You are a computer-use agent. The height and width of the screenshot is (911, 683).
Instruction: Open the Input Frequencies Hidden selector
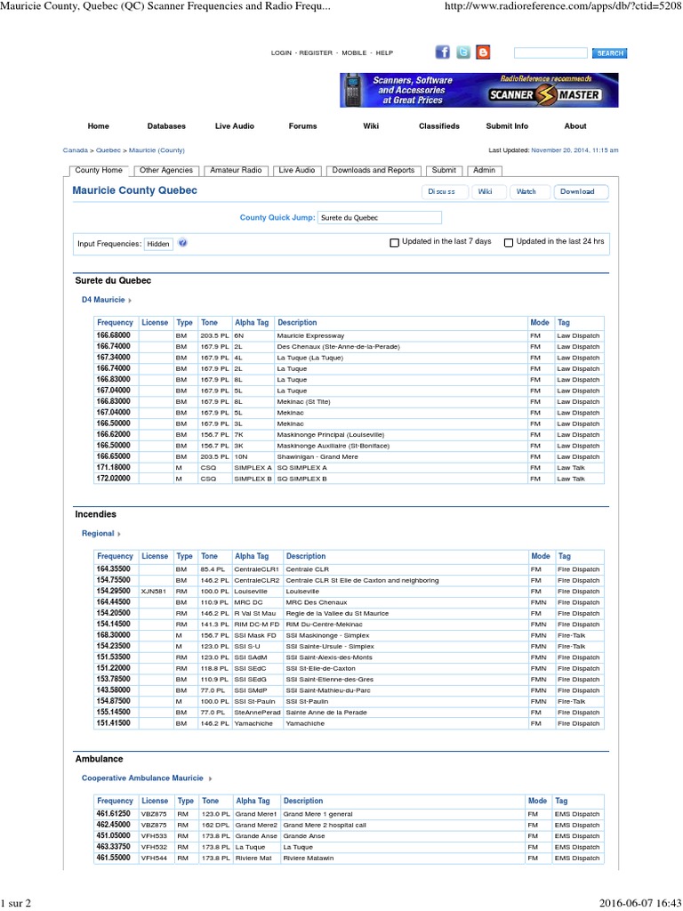158,244
